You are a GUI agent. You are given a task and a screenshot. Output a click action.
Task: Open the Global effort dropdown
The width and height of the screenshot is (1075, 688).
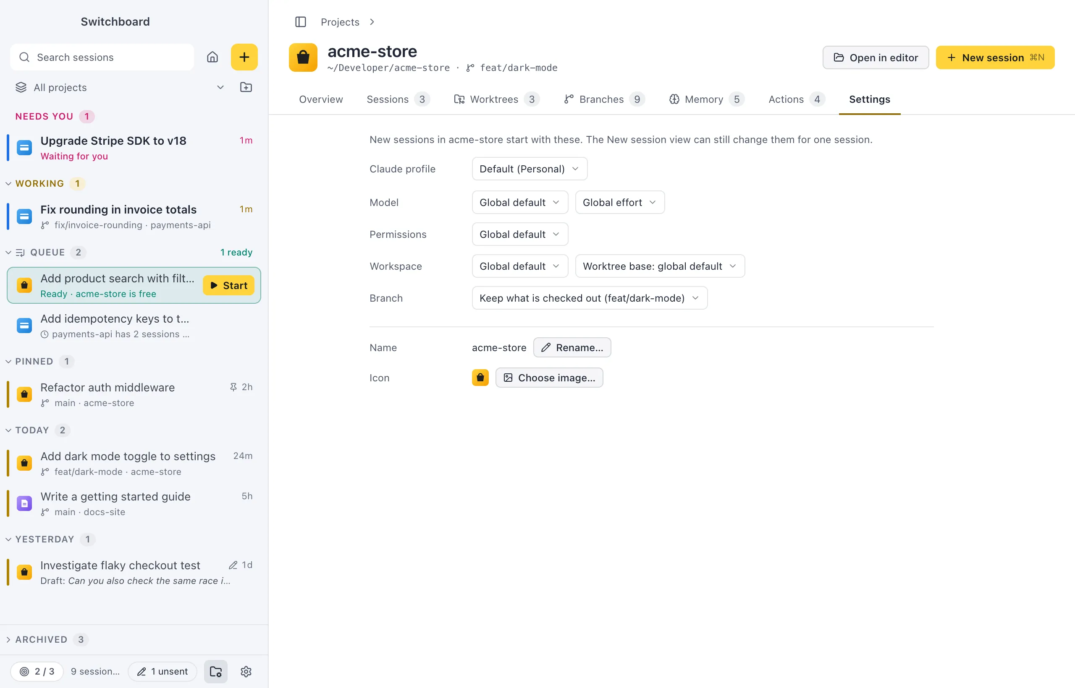[x=620, y=202]
